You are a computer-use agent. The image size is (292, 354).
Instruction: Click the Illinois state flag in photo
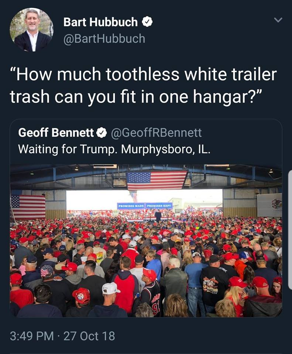coord(269,205)
